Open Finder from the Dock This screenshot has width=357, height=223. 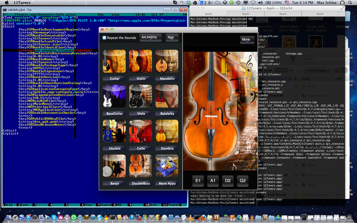point(9,217)
